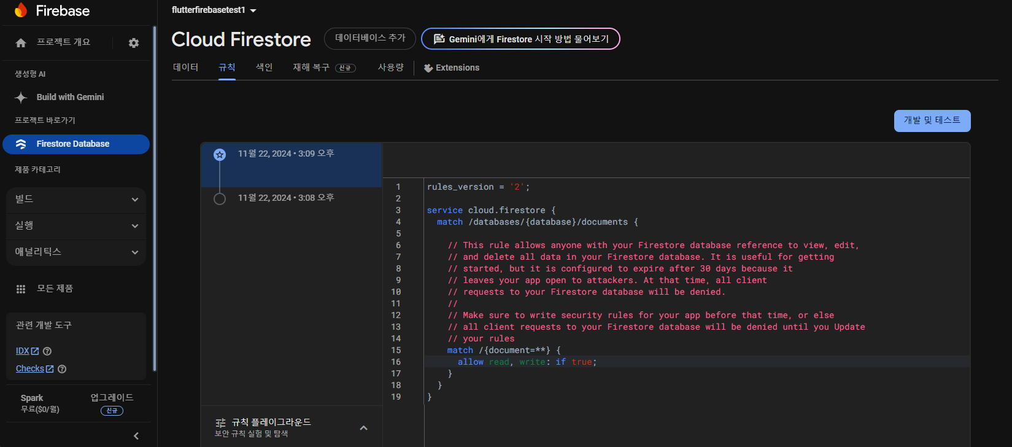Click the help icon next to Checks
This screenshot has width=1012, height=447.
coord(62,369)
